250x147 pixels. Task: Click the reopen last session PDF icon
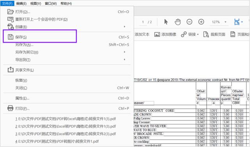tap(11, 19)
